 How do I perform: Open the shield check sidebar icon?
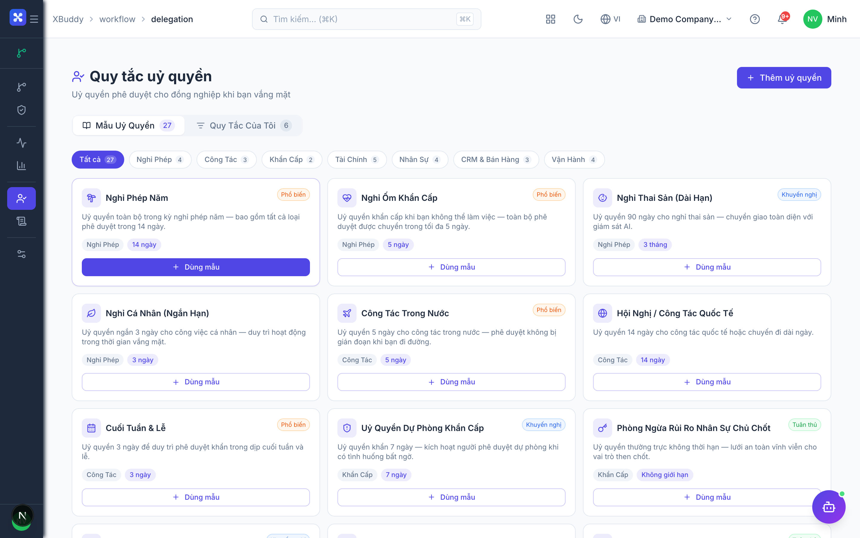click(x=21, y=110)
